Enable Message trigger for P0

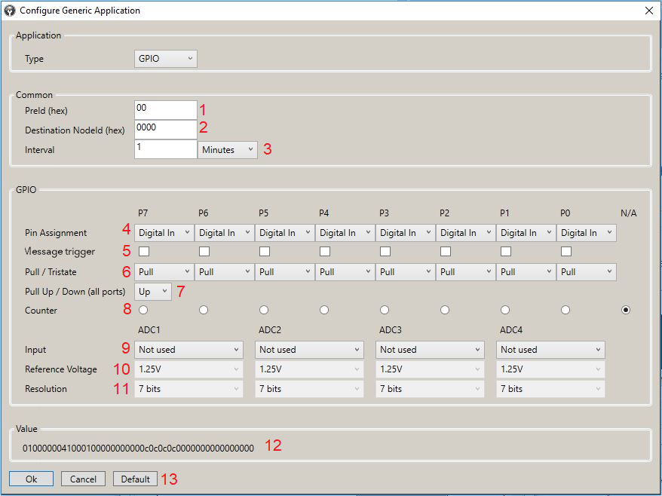[x=566, y=252]
